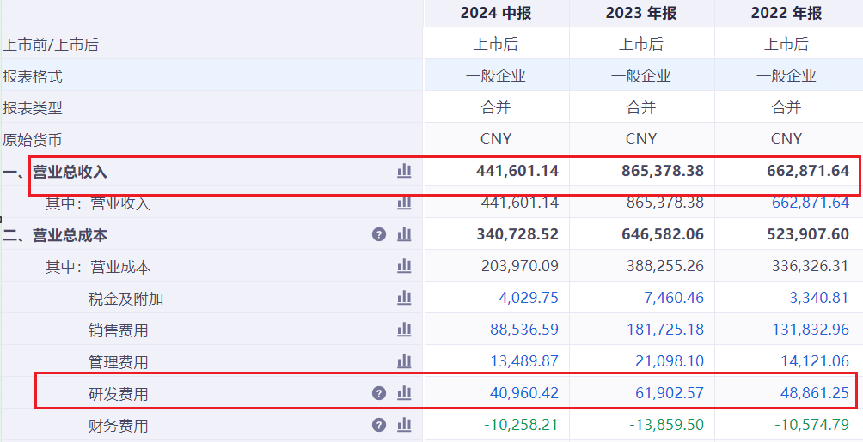Open 销售费用 2023 value 181,725.18

pos(665,330)
